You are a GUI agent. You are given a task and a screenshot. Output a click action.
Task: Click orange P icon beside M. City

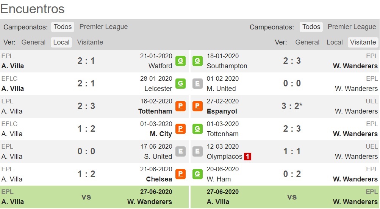(x=181, y=129)
